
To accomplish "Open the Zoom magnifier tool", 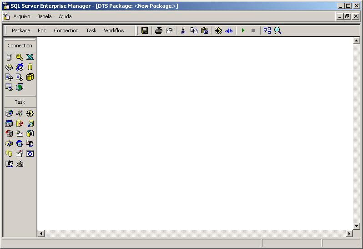I will (277, 30).
